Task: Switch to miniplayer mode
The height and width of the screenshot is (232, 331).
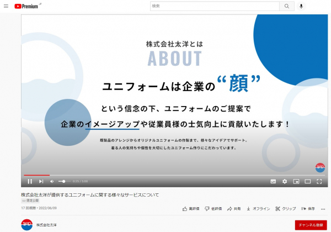Action: pos(296,181)
